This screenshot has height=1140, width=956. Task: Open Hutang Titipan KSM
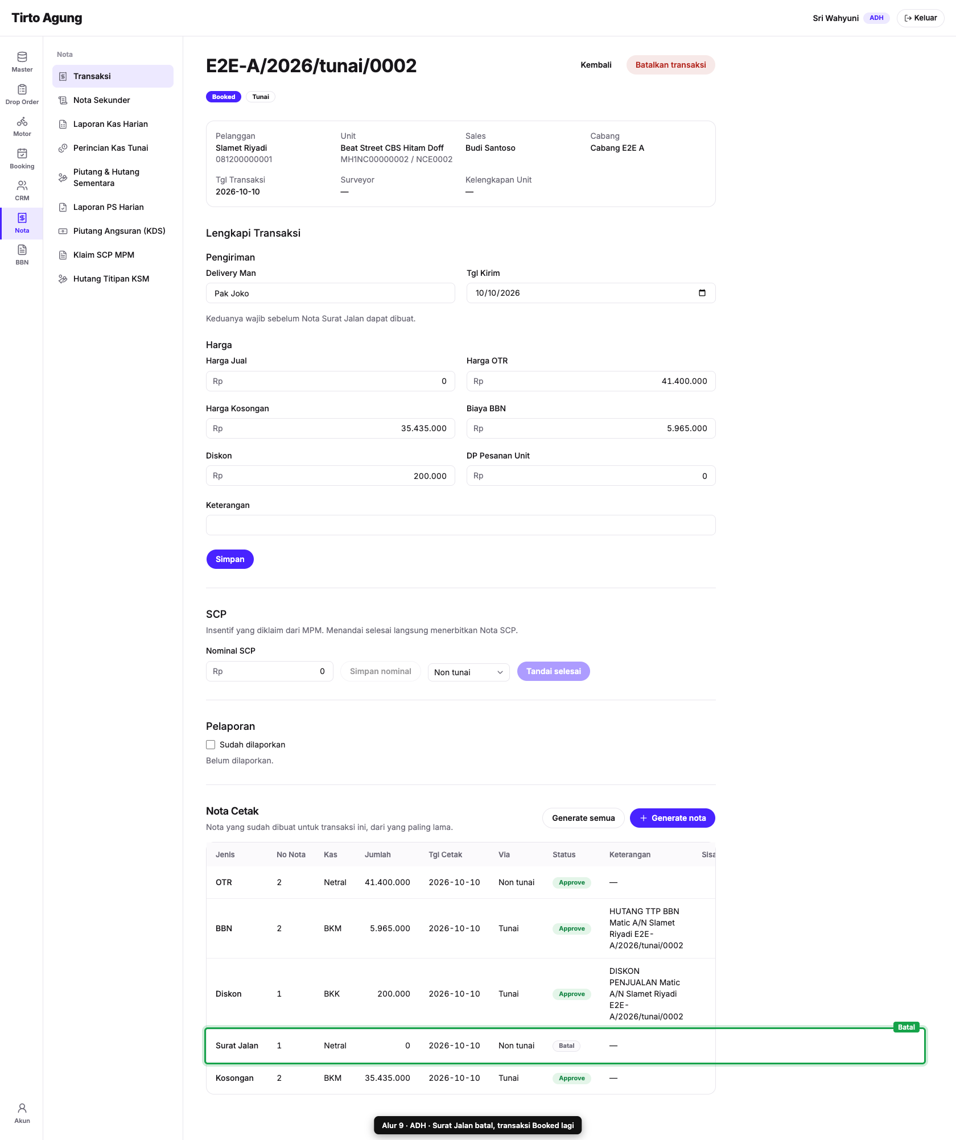tap(113, 279)
